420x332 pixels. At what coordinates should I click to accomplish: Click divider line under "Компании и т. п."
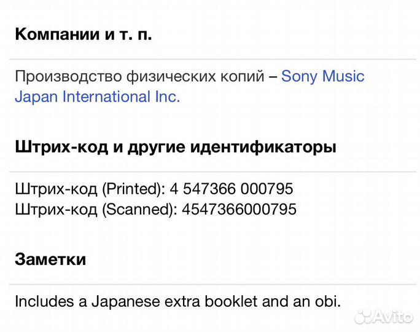pos(210,59)
